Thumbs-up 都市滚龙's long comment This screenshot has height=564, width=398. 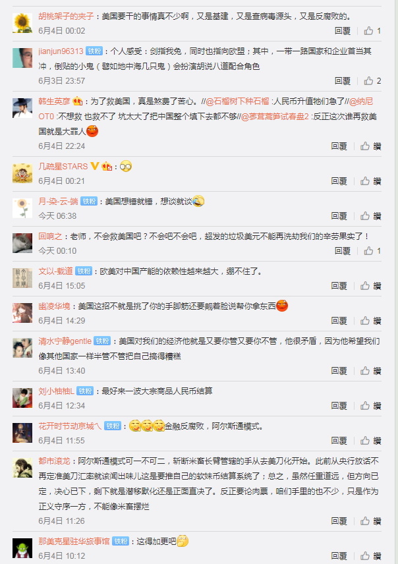click(370, 521)
